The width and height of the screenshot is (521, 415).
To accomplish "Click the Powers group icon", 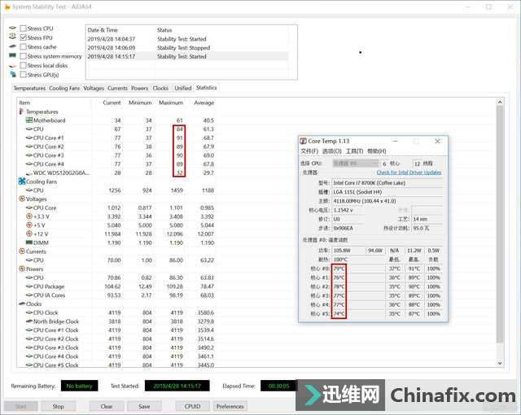I will (x=22, y=269).
